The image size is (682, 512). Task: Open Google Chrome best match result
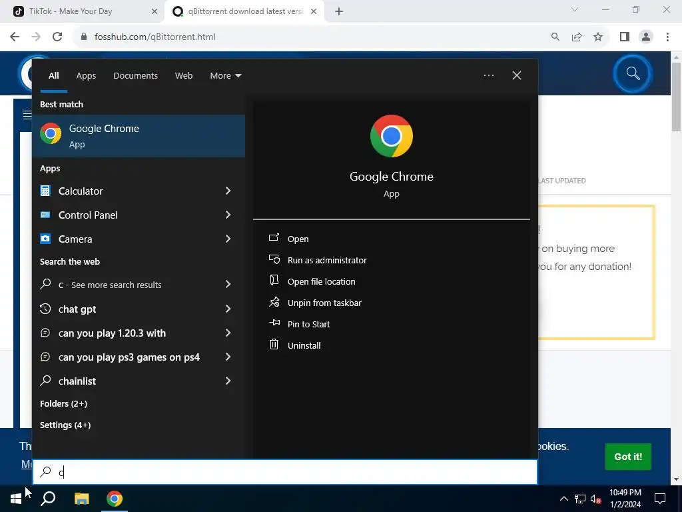(139, 136)
